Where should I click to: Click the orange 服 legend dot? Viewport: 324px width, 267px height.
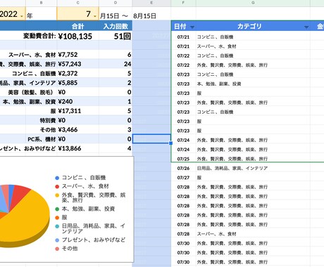click(57, 218)
